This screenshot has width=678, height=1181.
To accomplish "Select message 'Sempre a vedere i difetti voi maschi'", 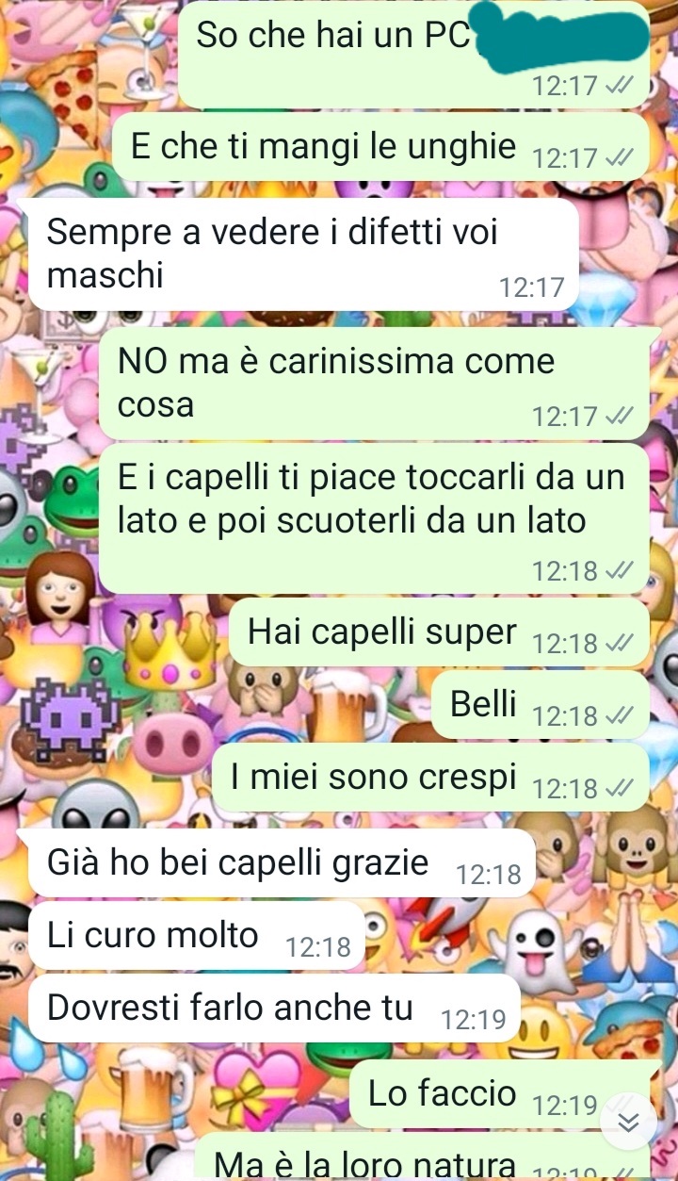I will pos(303,254).
